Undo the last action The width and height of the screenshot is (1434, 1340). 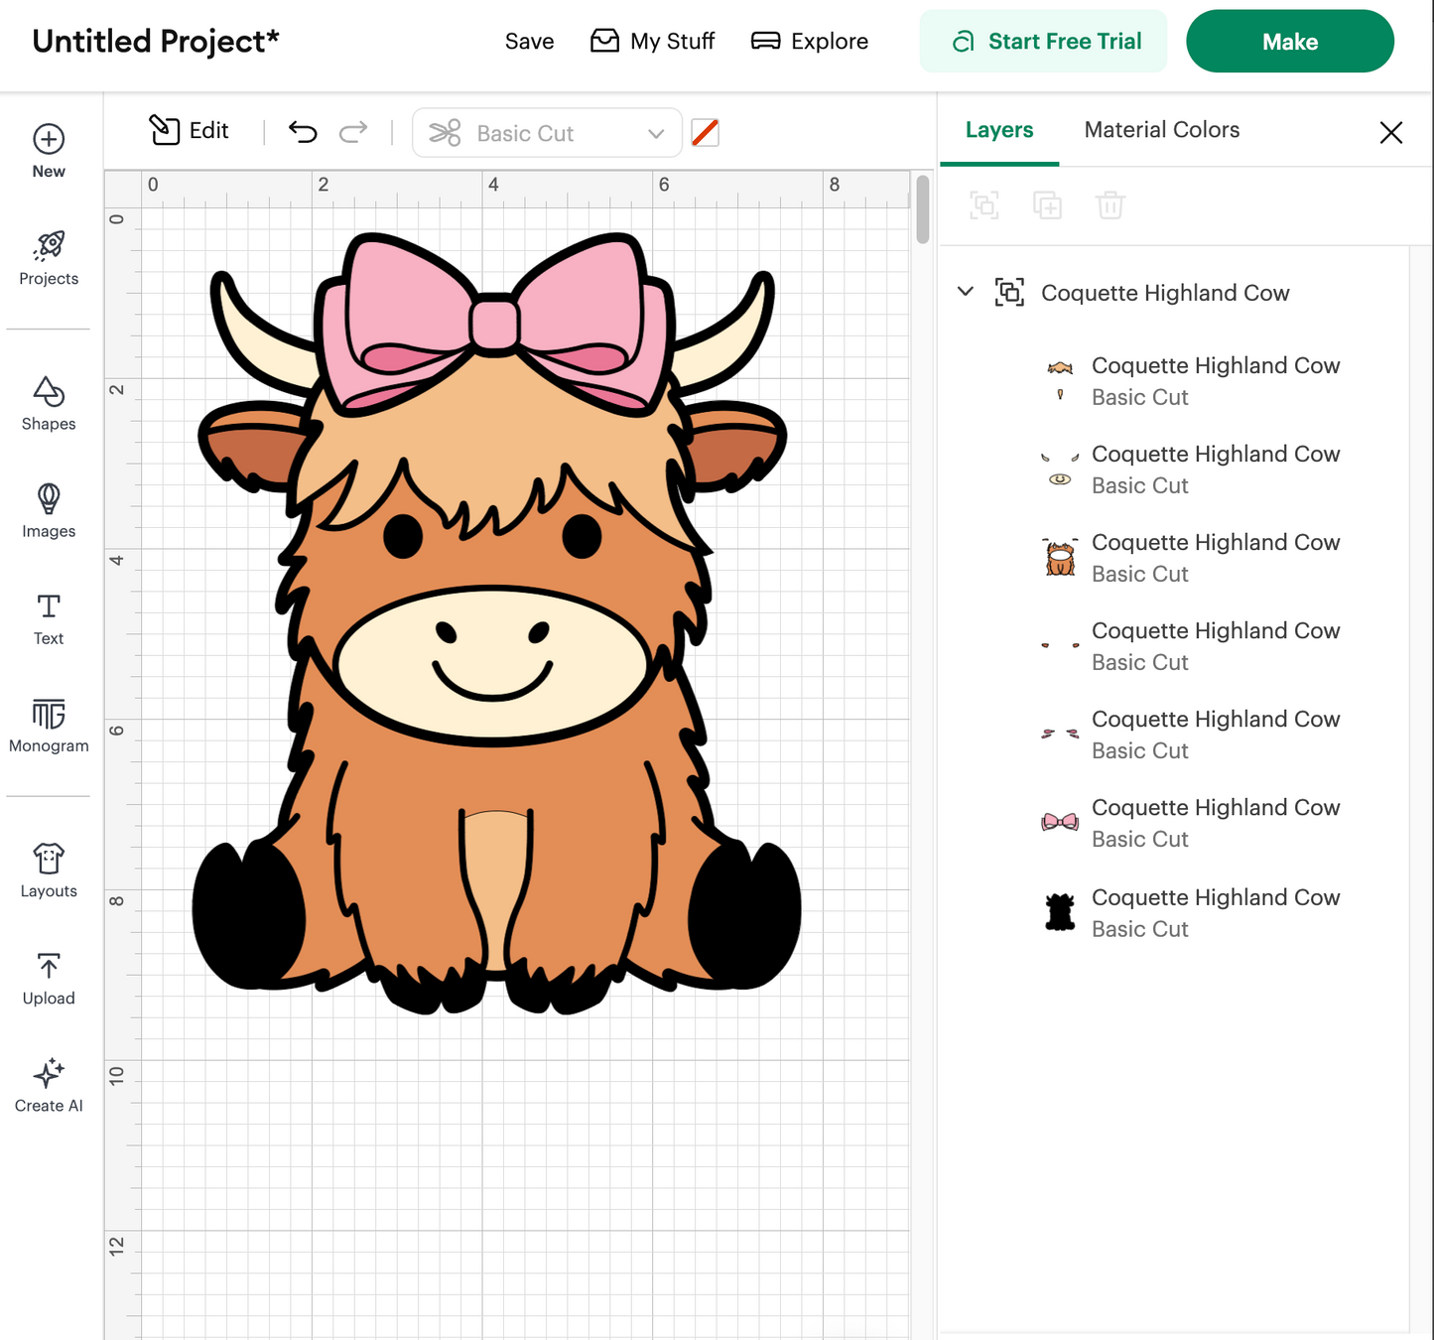point(303,132)
